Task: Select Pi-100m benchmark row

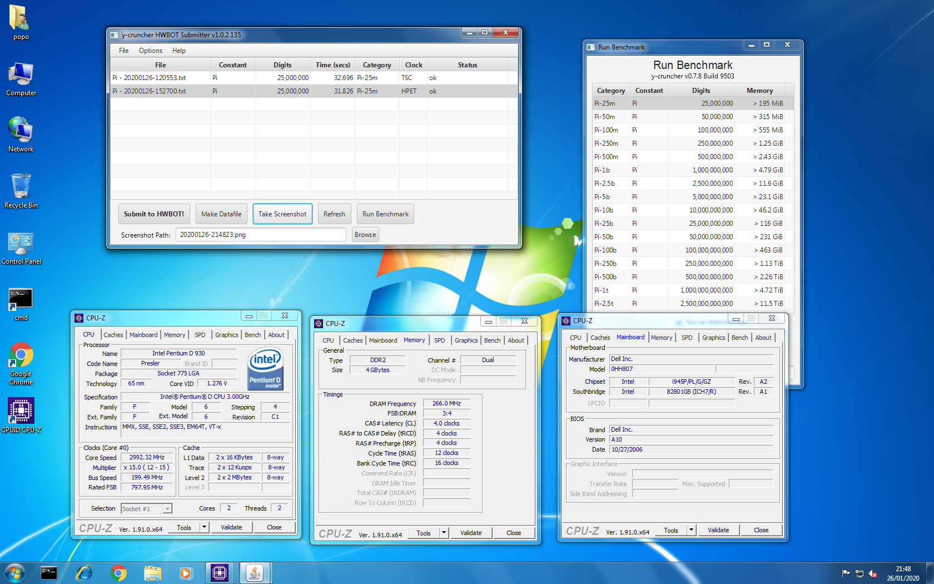Action: (x=693, y=130)
